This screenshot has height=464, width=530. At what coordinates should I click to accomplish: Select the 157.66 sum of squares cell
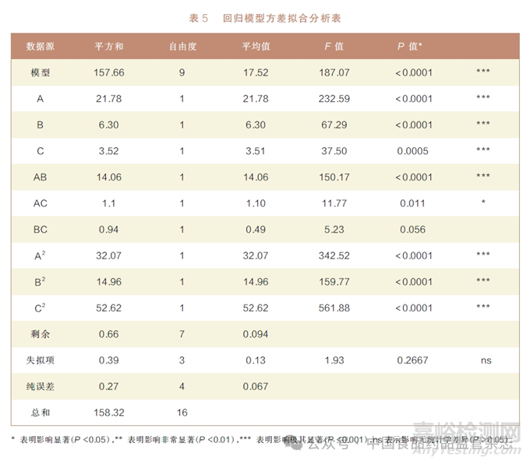coord(108,73)
